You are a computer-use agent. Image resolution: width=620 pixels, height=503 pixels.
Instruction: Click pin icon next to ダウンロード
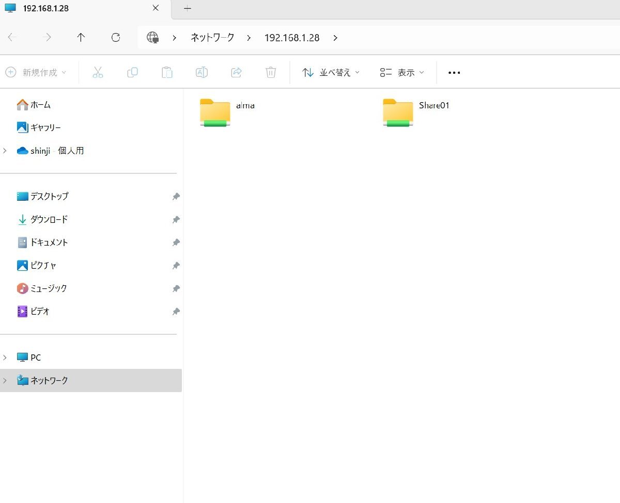tap(176, 220)
